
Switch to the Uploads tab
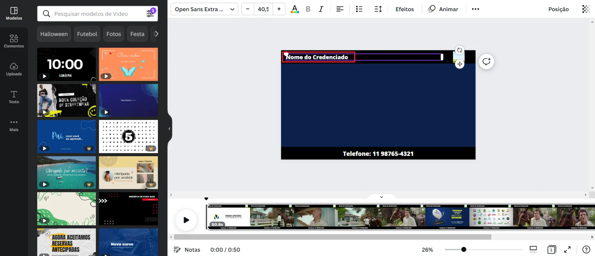click(14, 69)
